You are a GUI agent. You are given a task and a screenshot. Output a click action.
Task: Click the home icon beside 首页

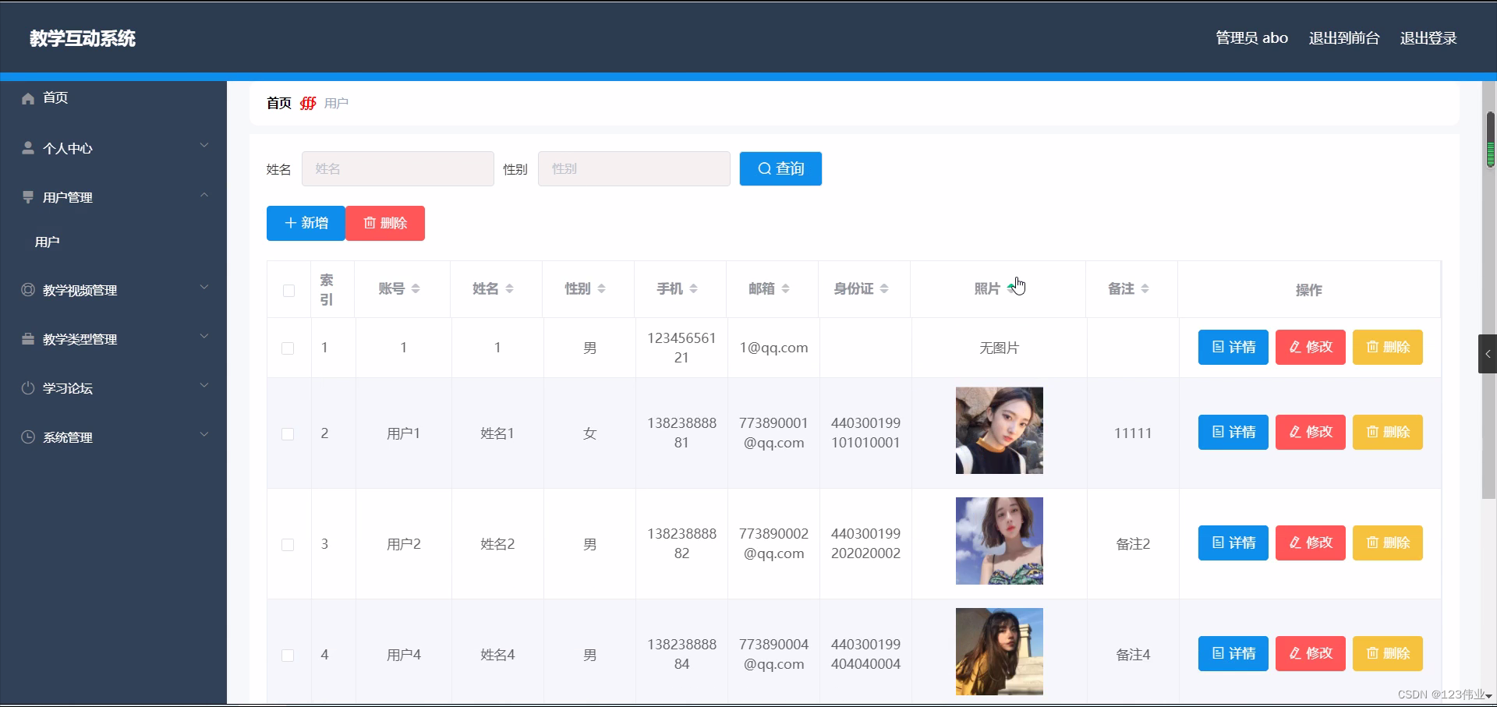click(28, 98)
